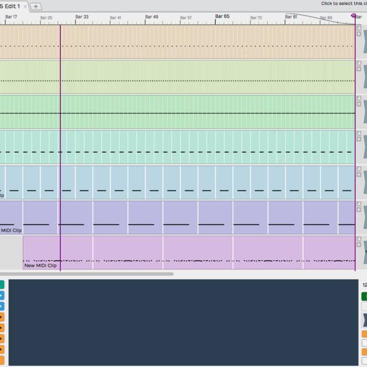
Task: Close the Edit 1 tab
Action: coord(25,6)
